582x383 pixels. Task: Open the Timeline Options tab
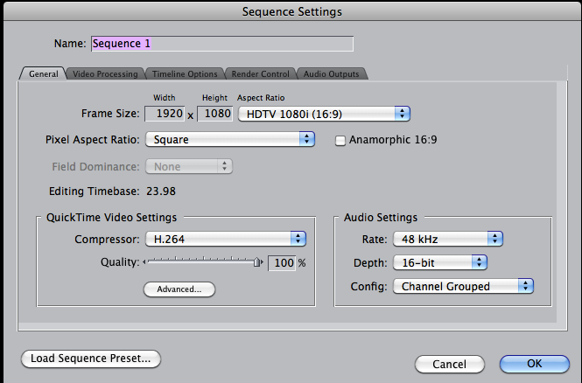click(185, 74)
